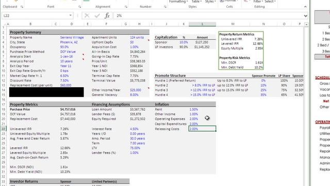Open Cell Styles dropdown
The height and width of the screenshot is (186, 330).
coord(210,2)
